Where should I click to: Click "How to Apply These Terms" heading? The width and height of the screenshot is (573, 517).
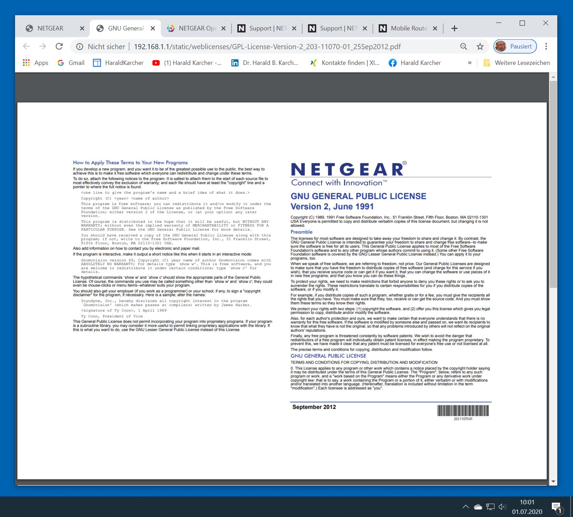pos(130,163)
